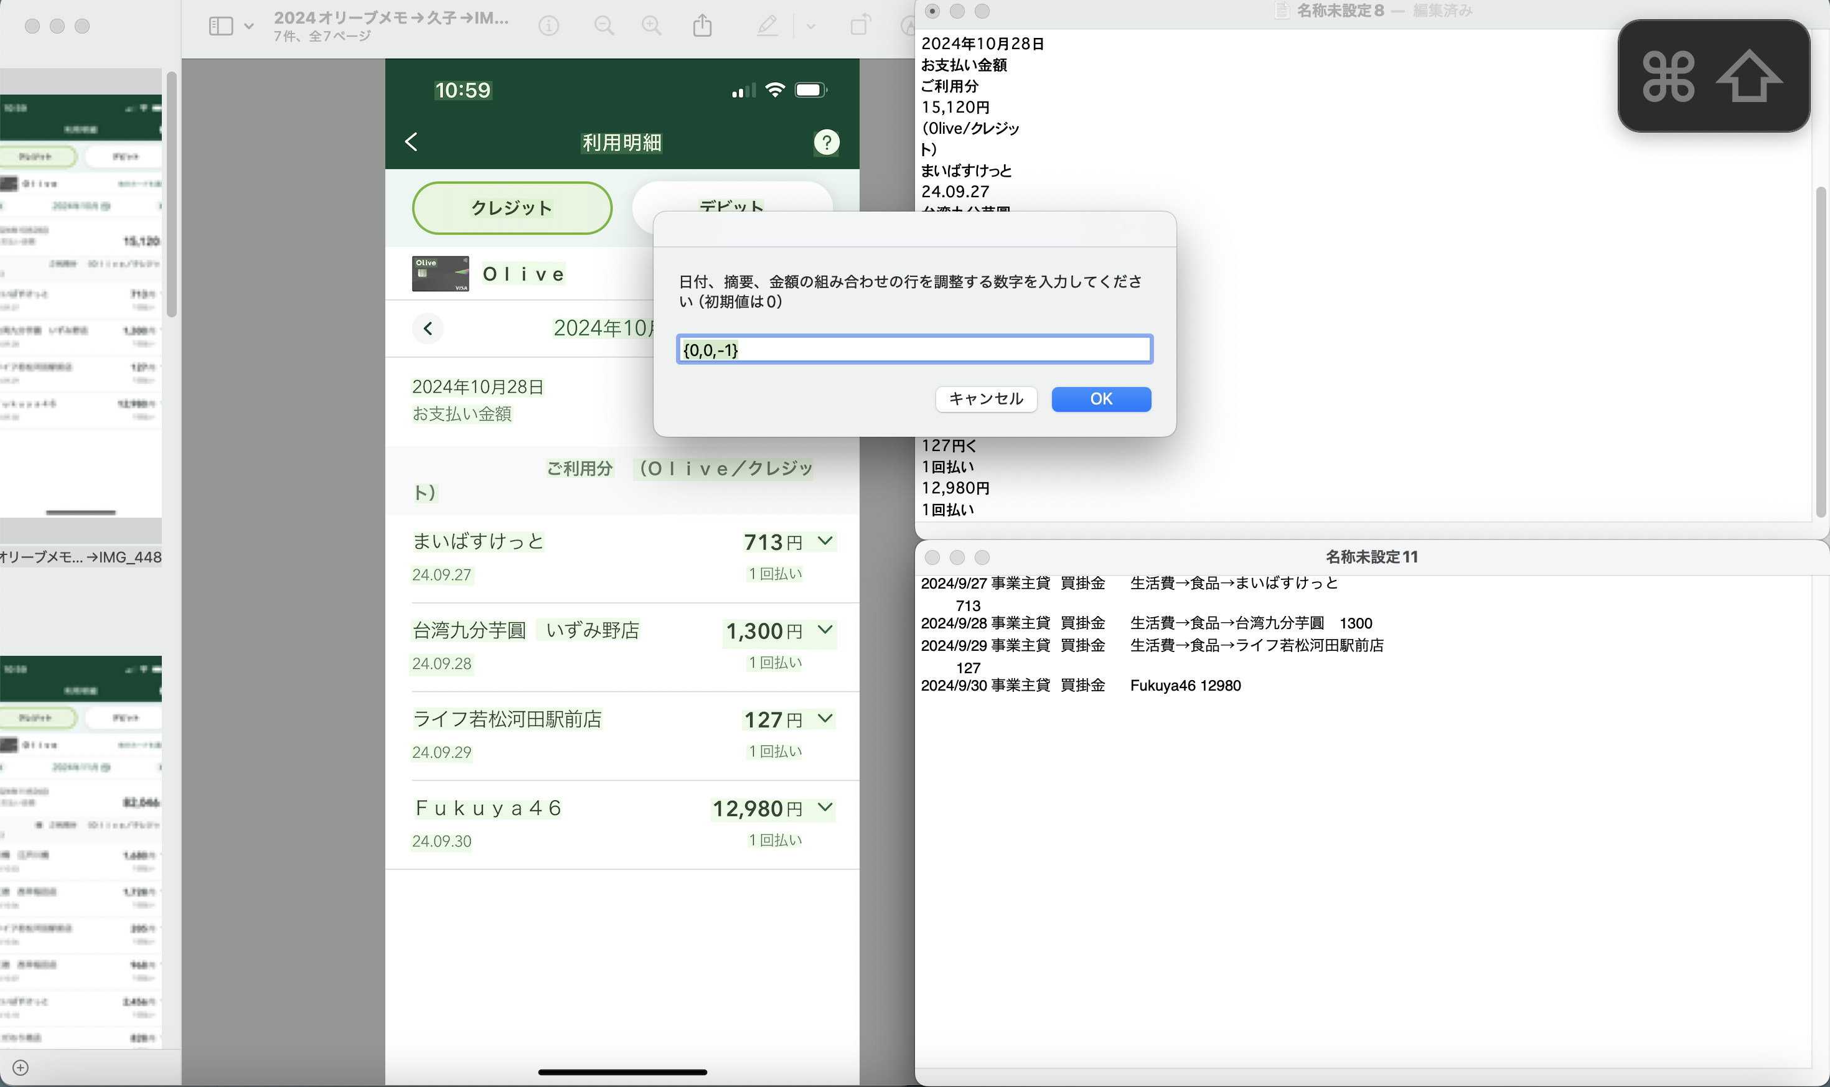Select the markup pen icon
1830x1087 pixels.
(x=766, y=26)
